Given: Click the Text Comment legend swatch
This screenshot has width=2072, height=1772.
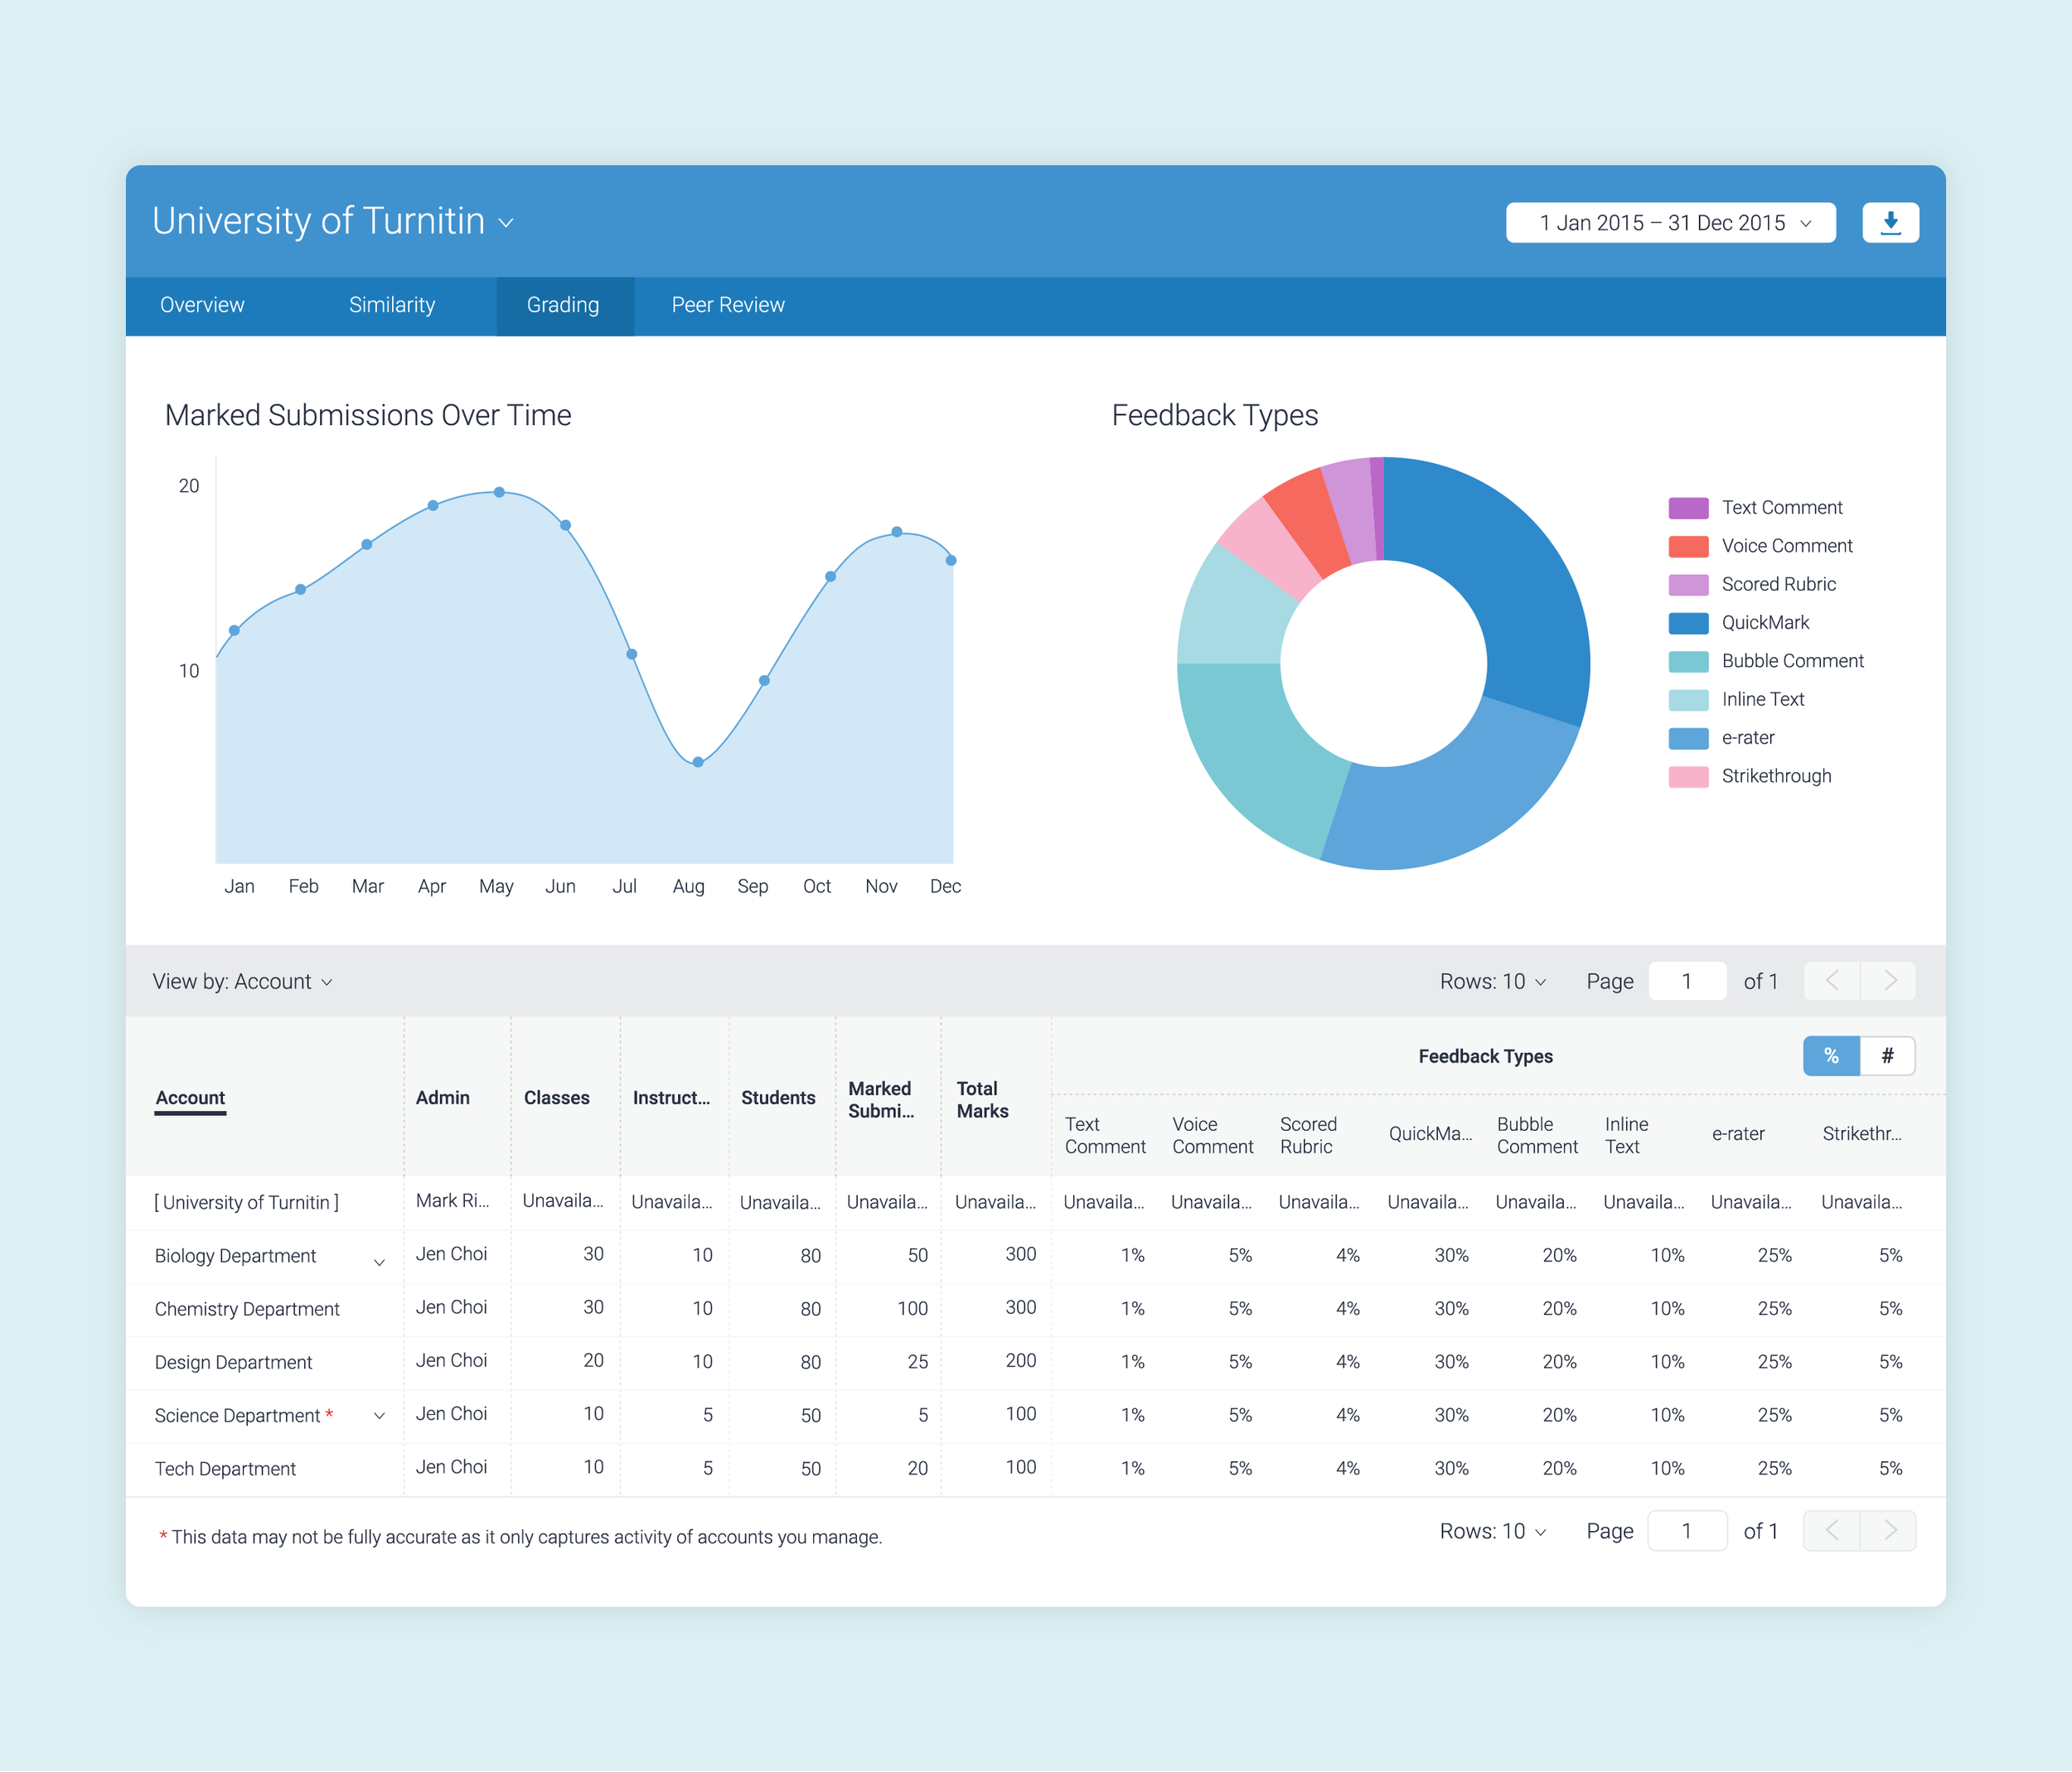Looking at the screenshot, I should point(1688,508).
